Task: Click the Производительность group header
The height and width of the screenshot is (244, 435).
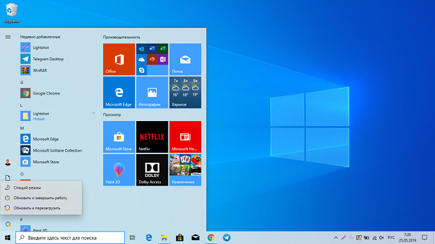Action: pos(122,37)
